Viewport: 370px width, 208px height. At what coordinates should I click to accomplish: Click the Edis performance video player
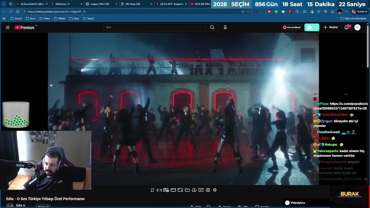click(x=183, y=109)
